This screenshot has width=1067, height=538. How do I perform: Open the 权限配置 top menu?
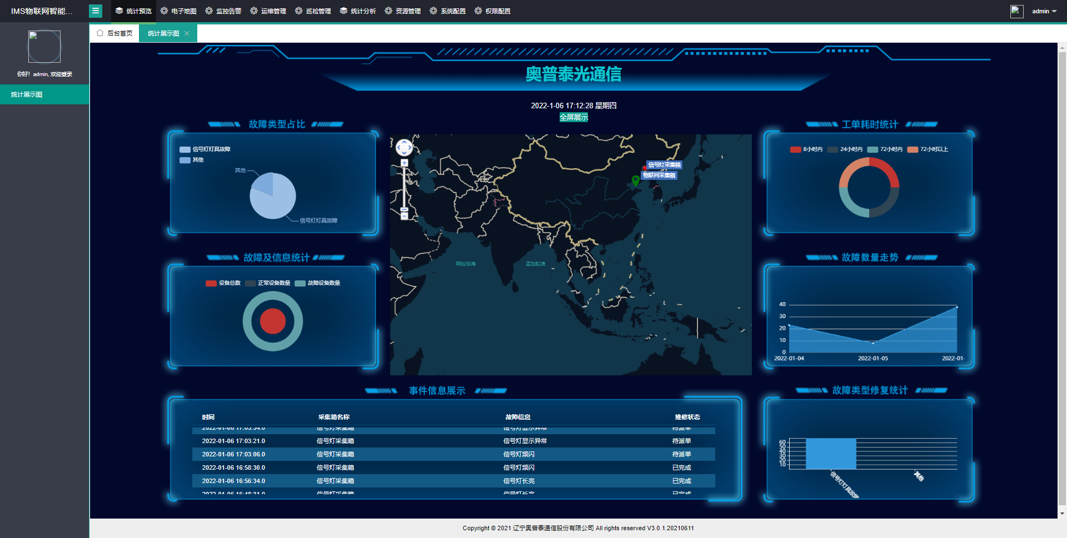(x=493, y=11)
